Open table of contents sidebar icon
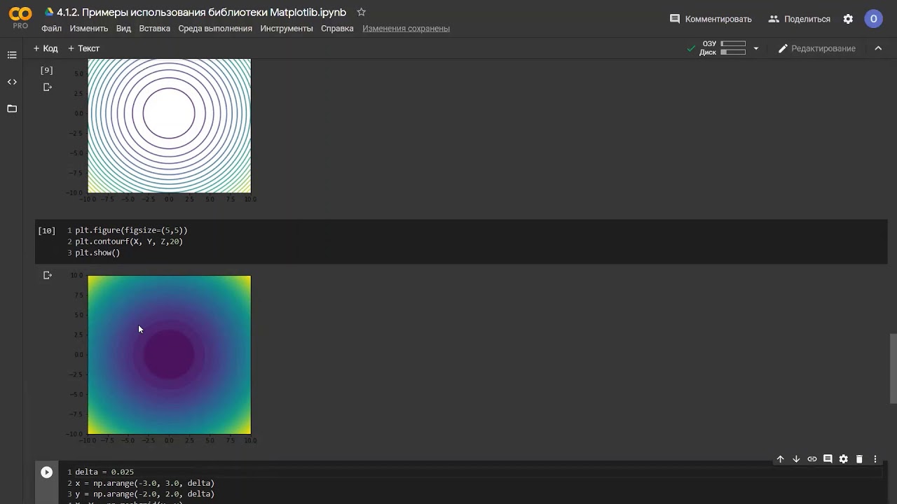 tap(12, 55)
